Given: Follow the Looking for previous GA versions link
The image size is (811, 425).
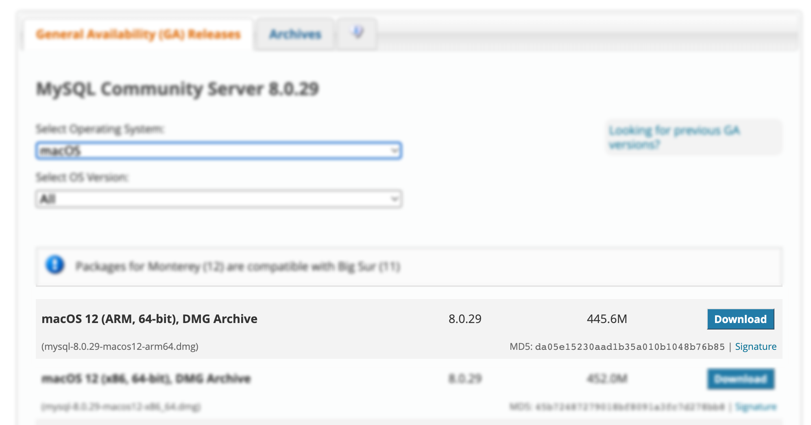Looking at the screenshot, I should [x=674, y=137].
